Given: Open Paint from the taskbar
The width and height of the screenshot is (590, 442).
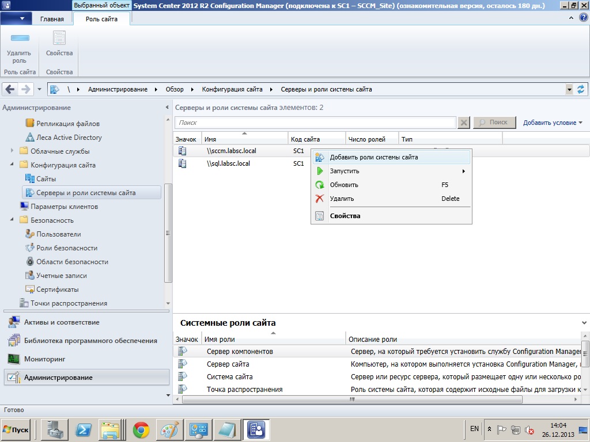Looking at the screenshot, I should pos(170,429).
